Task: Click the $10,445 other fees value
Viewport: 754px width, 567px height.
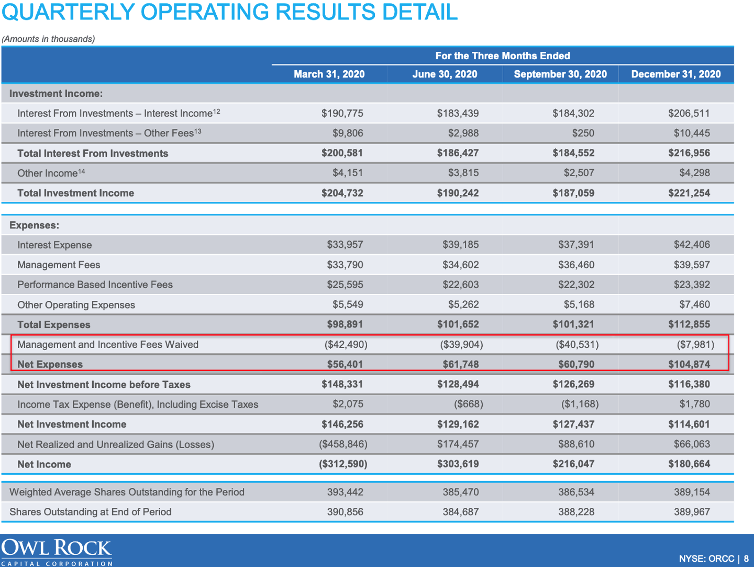Action: click(x=692, y=133)
